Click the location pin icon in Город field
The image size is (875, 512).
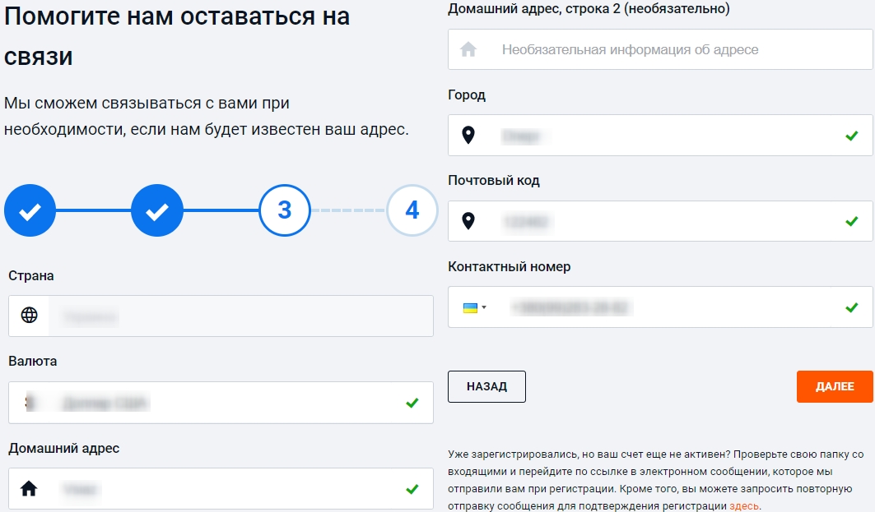468,135
